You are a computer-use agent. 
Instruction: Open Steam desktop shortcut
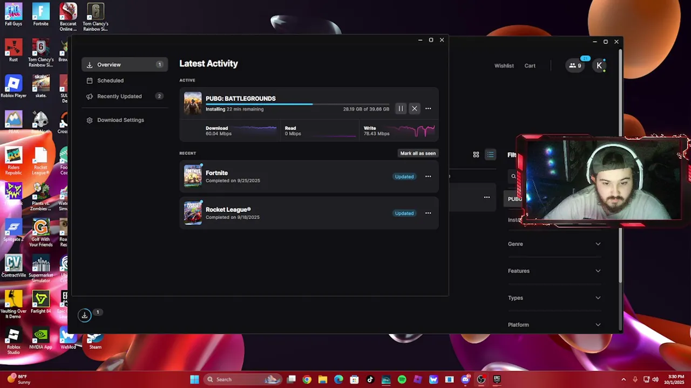pyautogui.click(x=95, y=341)
